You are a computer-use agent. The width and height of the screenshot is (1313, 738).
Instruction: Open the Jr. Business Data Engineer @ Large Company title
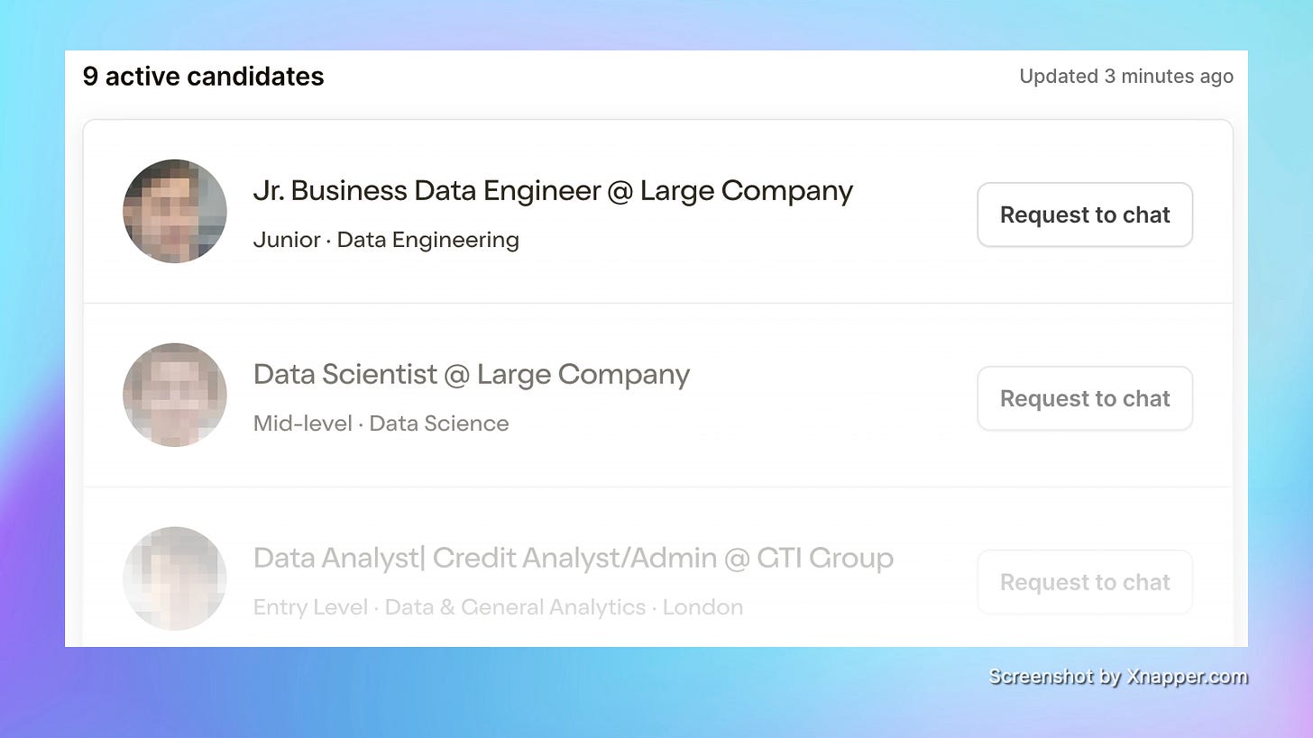click(553, 191)
